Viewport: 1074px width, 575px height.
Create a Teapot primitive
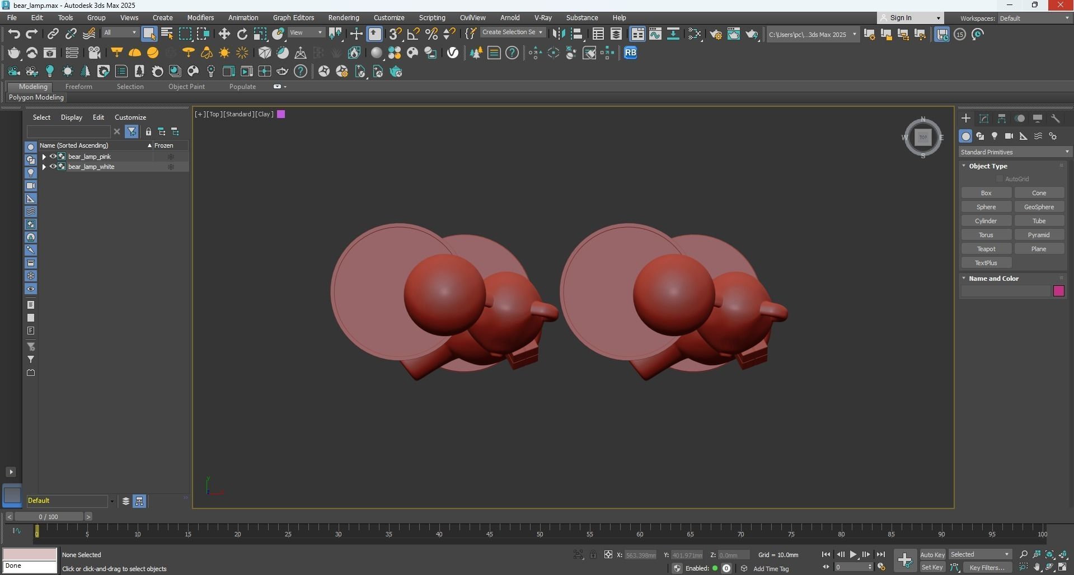pos(986,249)
